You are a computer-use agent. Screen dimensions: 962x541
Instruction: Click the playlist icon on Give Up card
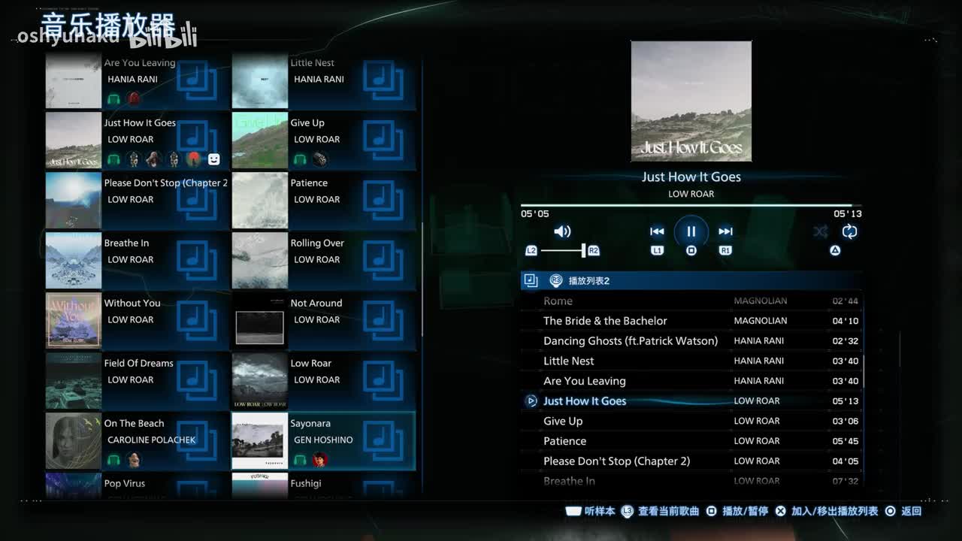click(x=383, y=140)
